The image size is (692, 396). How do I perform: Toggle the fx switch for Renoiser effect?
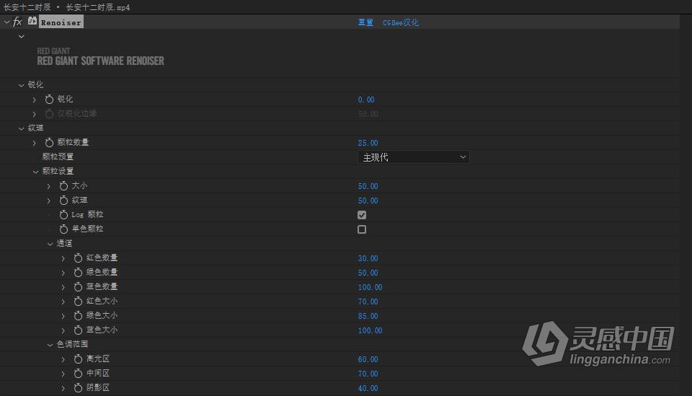pyautogui.click(x=17, y=22)
